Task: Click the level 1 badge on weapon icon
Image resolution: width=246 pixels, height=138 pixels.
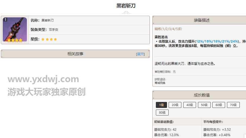Action: 6,20
